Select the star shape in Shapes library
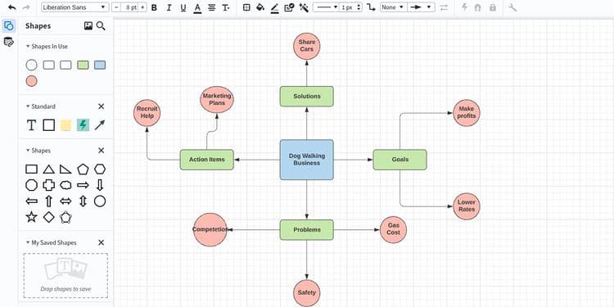The height and width of the screenshot is (307, 614). (31, 217)
